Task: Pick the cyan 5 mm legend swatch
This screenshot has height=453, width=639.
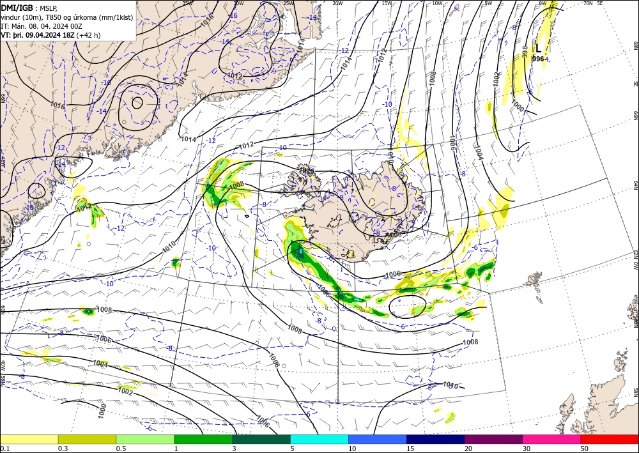Action: [x=319, y=439]
